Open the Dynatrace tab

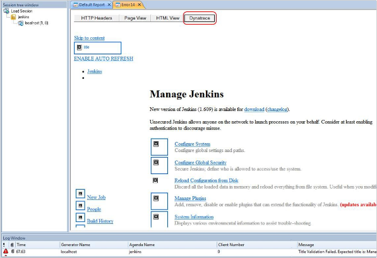click(x=200, y=18)
